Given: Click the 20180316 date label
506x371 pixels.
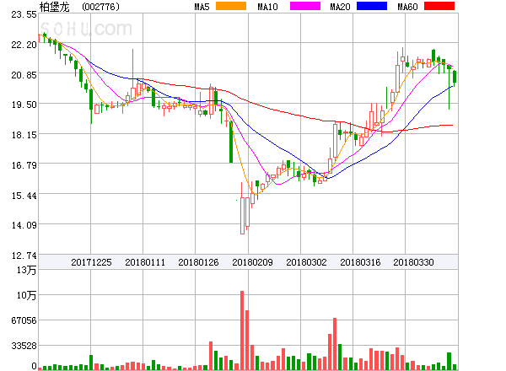Looking at the screenshot, I should (360, 262).
